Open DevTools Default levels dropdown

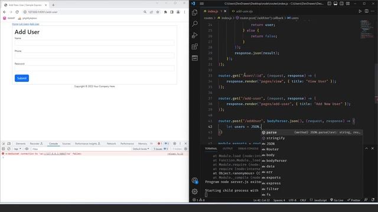pos(141,149)
